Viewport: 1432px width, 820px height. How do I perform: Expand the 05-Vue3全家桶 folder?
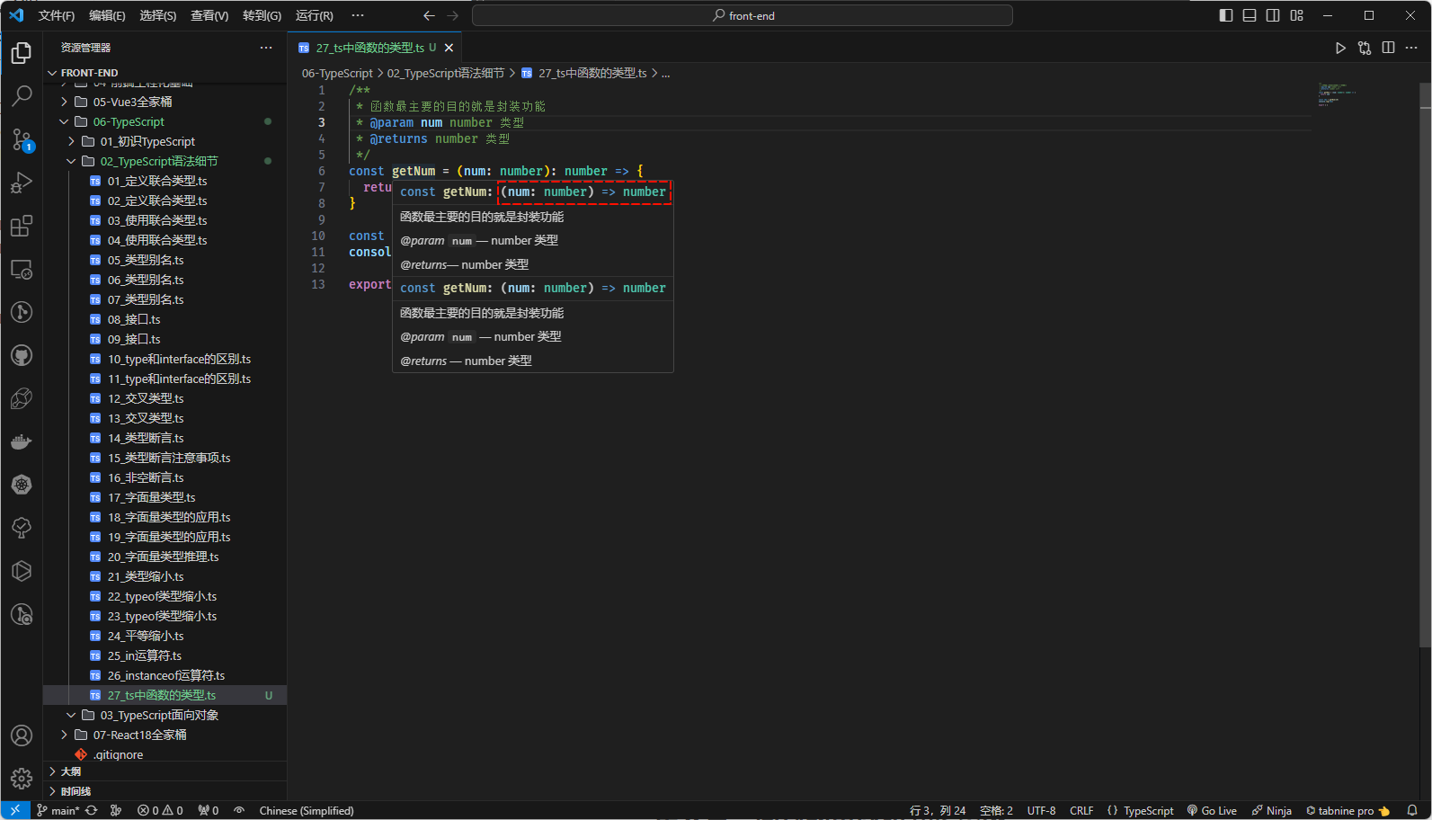coord(132,102)
